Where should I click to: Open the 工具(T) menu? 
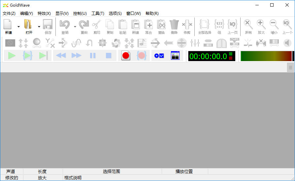tap(98, 14)
